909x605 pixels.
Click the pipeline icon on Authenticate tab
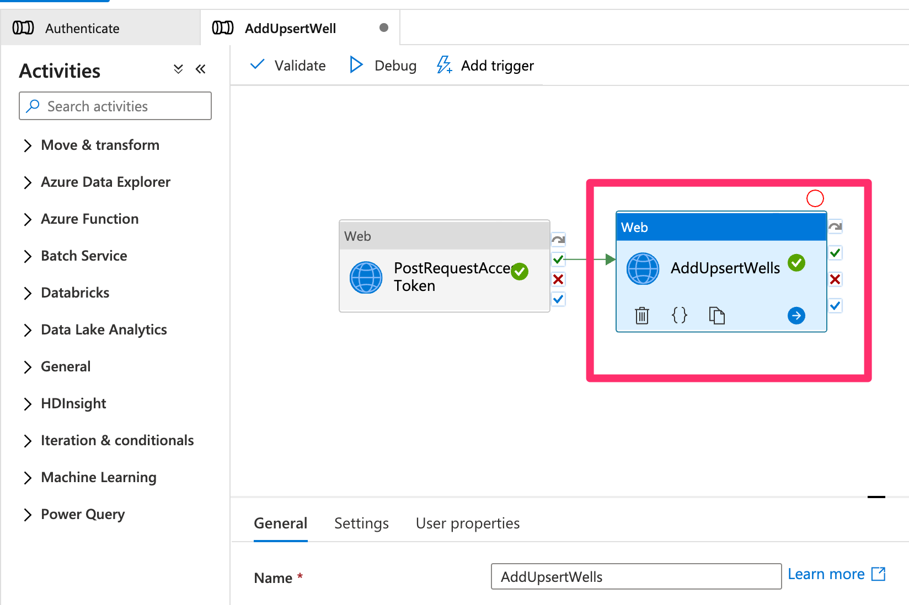tap(23, 28)
